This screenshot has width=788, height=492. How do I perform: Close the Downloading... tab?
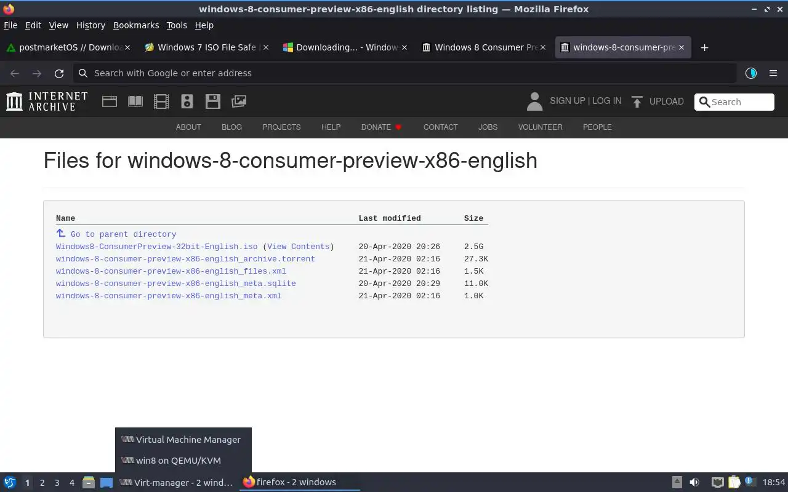point(404,47)
